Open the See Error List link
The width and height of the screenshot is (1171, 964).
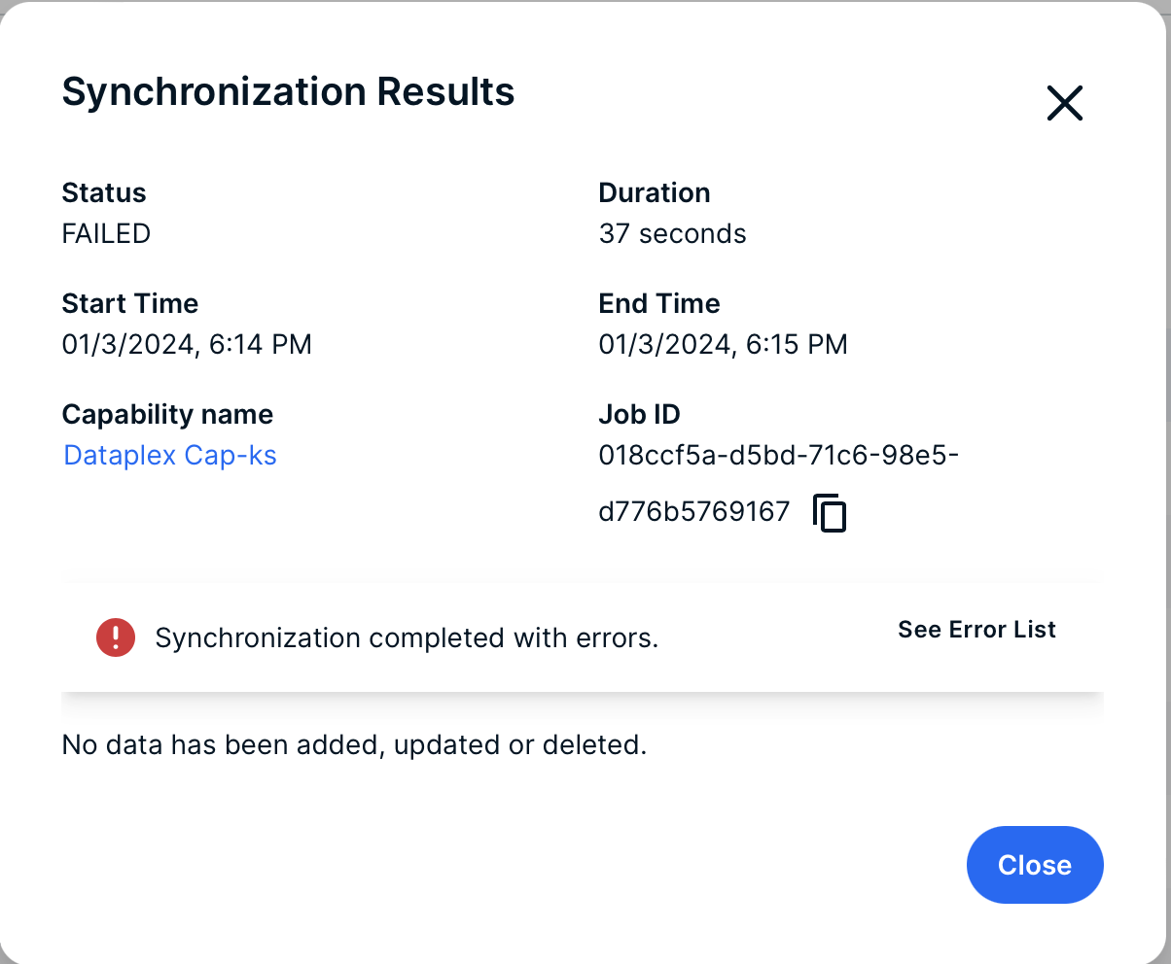[976, 630]
